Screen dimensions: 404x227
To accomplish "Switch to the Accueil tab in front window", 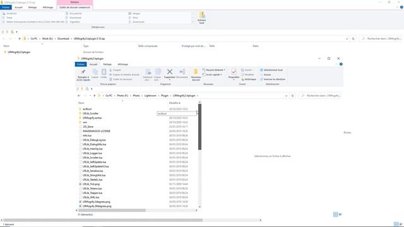I will (x=93, y=64).
